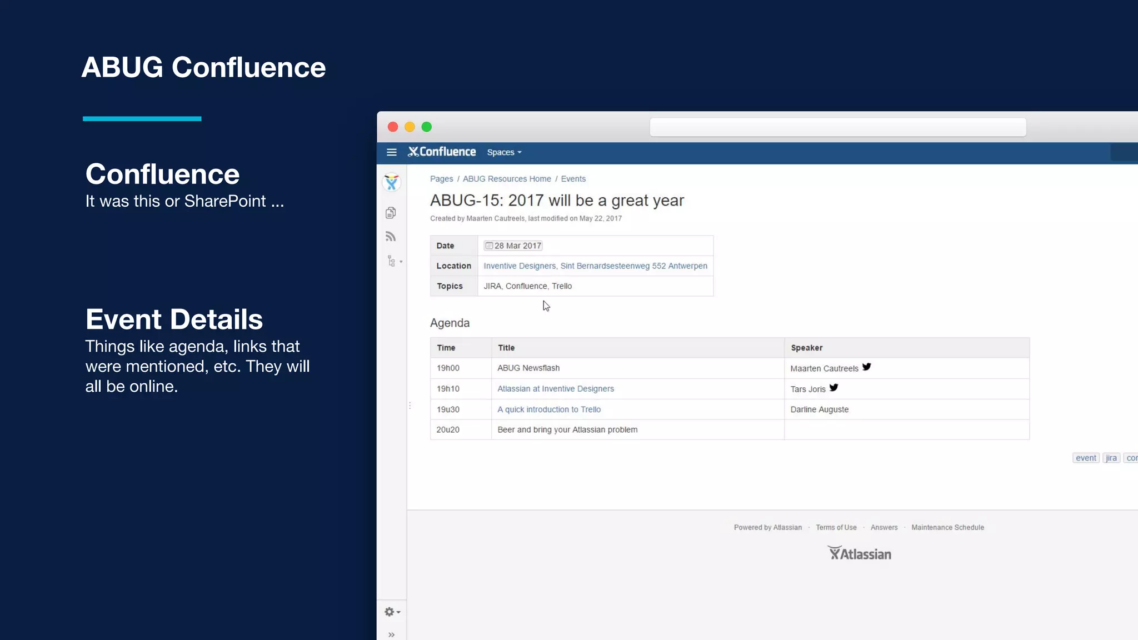Go to Pages breadcrumb
Screen dimensions: 1138x640
pyautogui.click(x=441, y=179)
